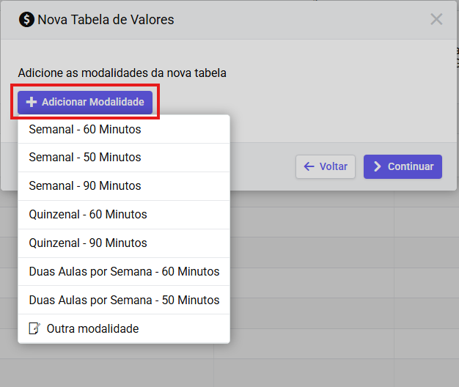
Task: Choose the Outra modalidade entry
Action: click(x=92, y=328)
